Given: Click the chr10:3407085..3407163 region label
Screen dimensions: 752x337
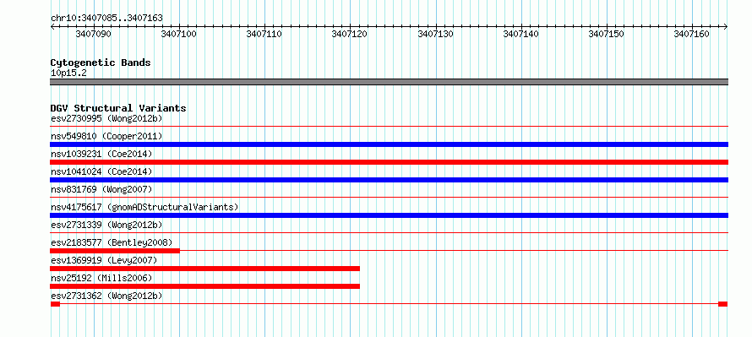Looking at the screenshot, I should (106, 19).
